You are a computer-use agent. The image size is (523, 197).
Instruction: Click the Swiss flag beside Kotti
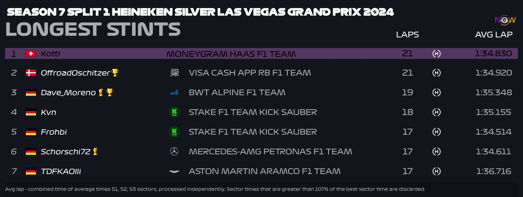pos(31,54)
